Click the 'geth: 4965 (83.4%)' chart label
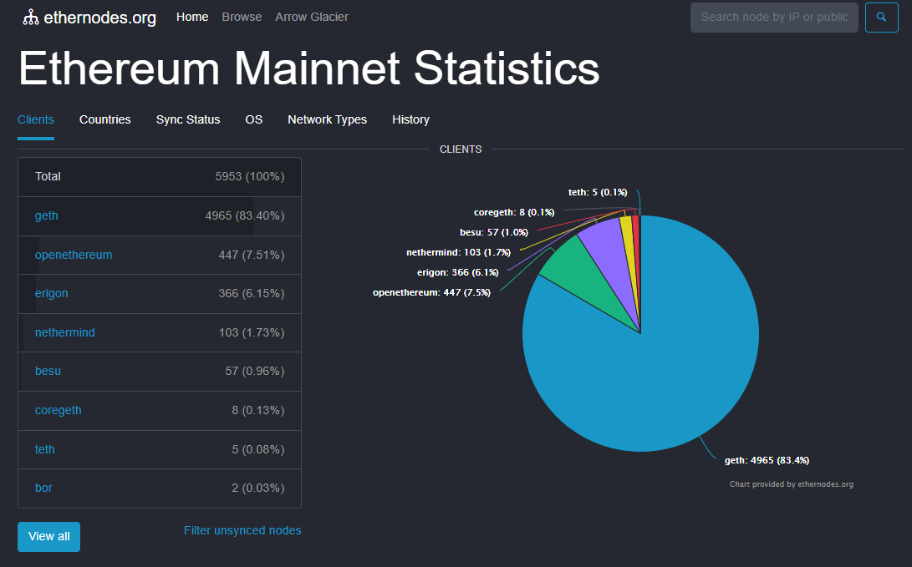The width and height of the screenshot is (912, 567). pos(767,461)
